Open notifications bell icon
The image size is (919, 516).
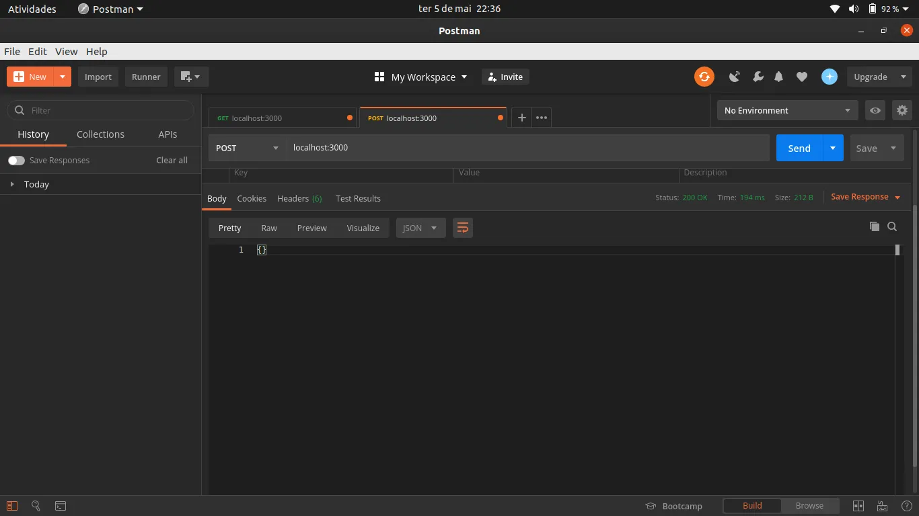[x=778, y=77]
